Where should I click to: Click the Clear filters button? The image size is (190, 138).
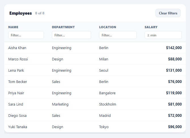click(168, 13)
